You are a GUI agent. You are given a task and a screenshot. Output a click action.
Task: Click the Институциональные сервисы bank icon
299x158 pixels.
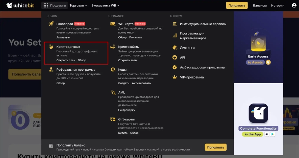pyautogui.click(x=175, y=24)
